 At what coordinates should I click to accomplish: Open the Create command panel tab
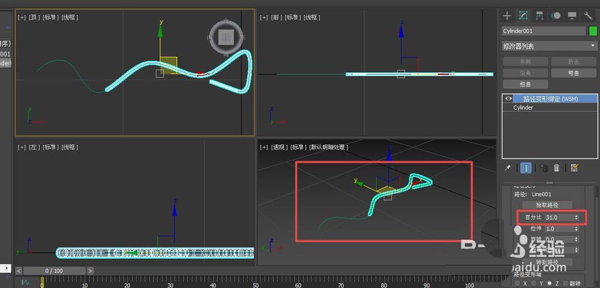coord(507,16)
